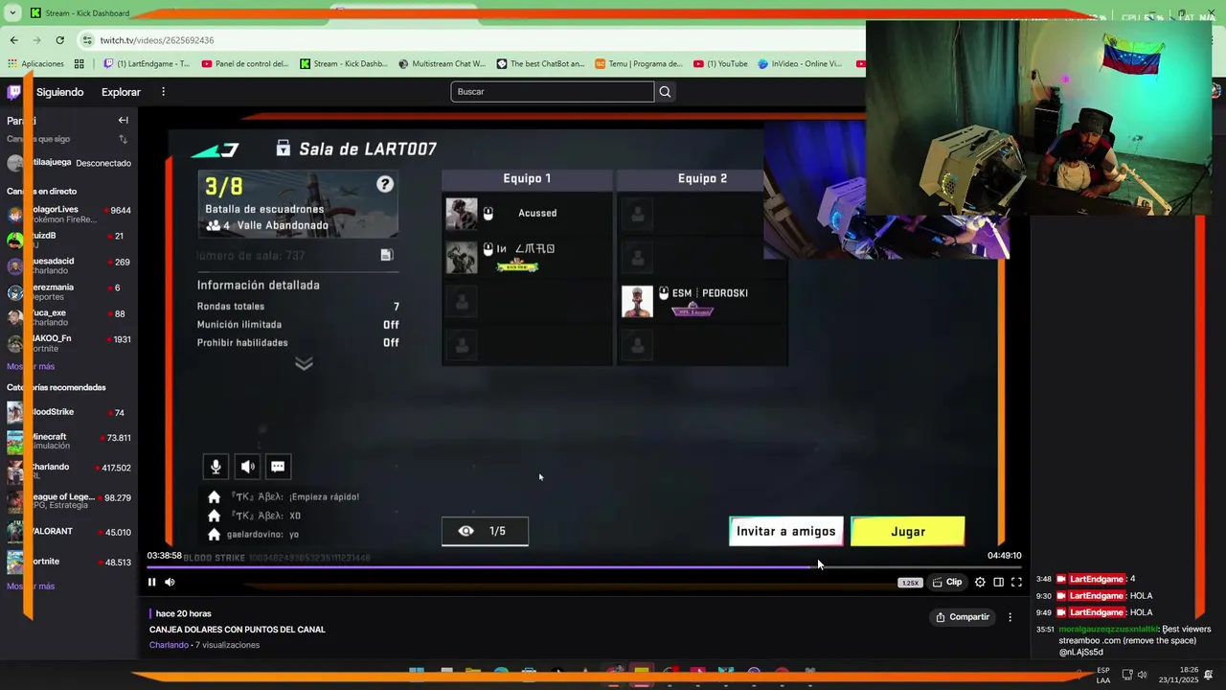Screen dimensions: 1226x690
Task: Open the Multistream Chat bookmark
Action: pos(443,64)
